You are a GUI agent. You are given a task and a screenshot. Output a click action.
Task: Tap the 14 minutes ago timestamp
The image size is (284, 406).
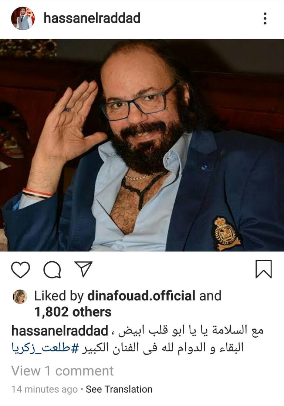point(45,389)
